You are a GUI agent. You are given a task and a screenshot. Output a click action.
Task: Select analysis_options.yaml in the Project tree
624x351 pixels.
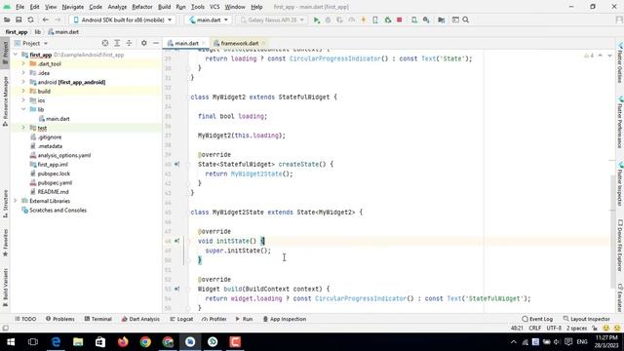click(x=64, y=155)
